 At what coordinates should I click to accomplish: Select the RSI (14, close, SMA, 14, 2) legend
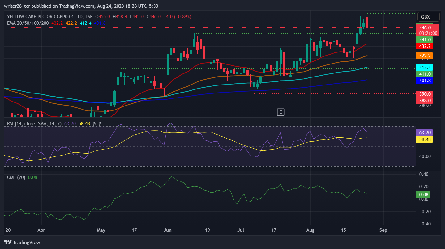(x=34, y=123)
